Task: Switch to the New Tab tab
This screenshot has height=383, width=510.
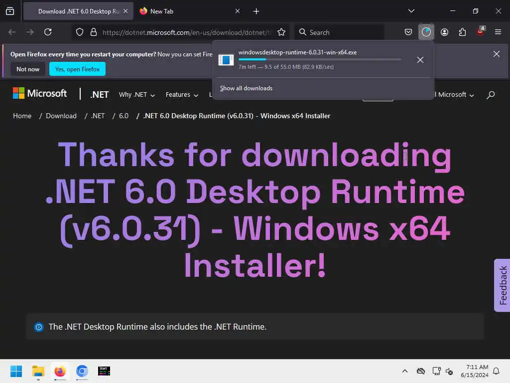Action: [x=190, y=11]
